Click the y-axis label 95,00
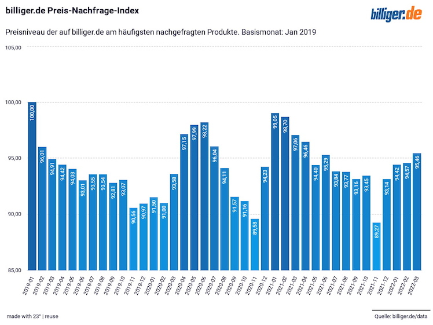Image resolution: width=433 pixels, height=325 pixels. tap(14, 158)
